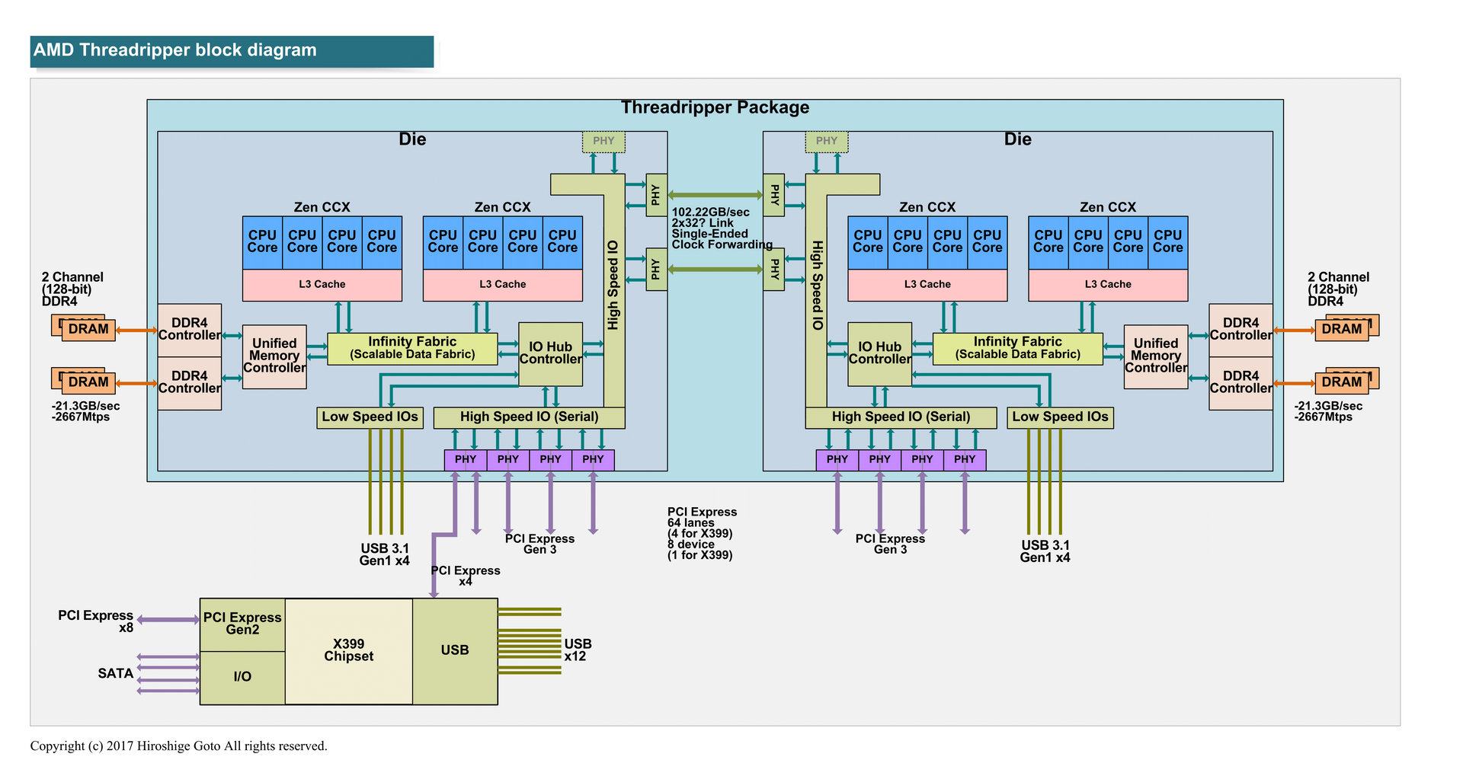1463x776 pixels.
Task: Click the left die's IO Hub Controller
Action: pos(550,354)
